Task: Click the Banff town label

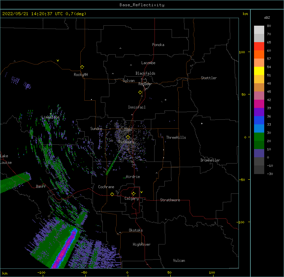Action: tap(41, 187)
